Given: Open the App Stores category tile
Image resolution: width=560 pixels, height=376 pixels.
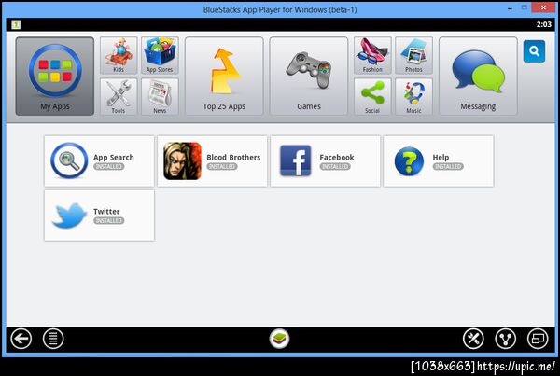Looking at the screenshot, I should tap(160, 55).
